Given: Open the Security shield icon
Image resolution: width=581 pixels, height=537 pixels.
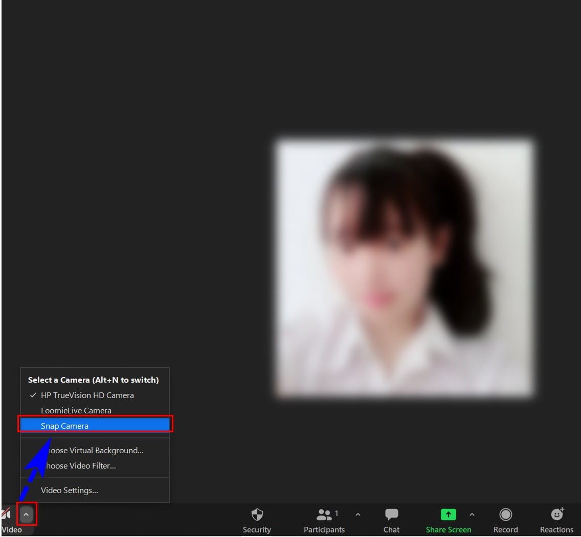Looking at the screenshot, I should (x=257, y=515).
